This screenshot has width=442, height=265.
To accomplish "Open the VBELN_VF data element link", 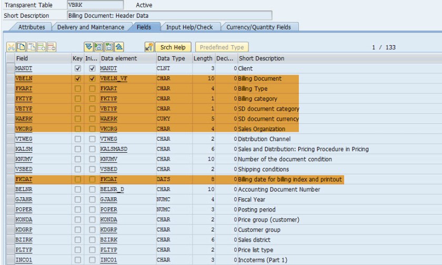I will click(x=113, y=79).
